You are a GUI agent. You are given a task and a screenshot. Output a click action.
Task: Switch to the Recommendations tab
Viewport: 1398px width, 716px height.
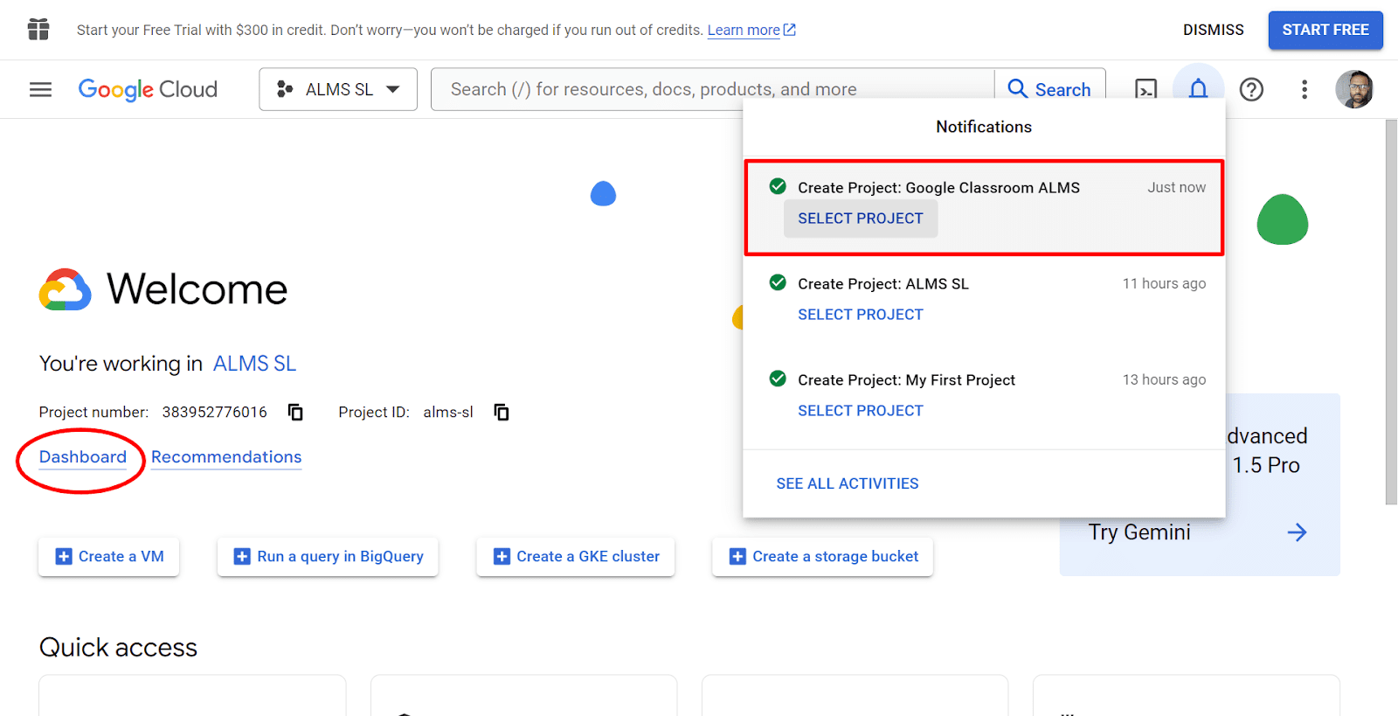[x=226, y=457]
